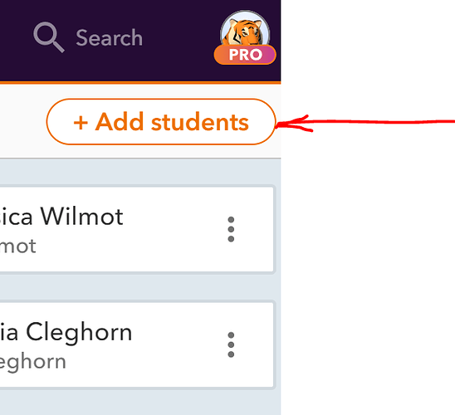Focus the Search text field
This screenshot has height=415, width=455.
[x=109, y=37]
